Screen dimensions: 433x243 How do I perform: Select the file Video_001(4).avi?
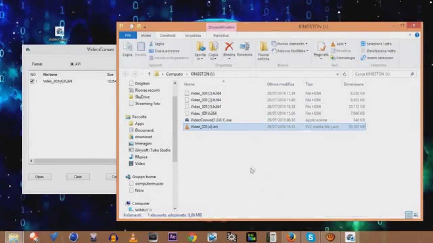click(x=274, y=127)
